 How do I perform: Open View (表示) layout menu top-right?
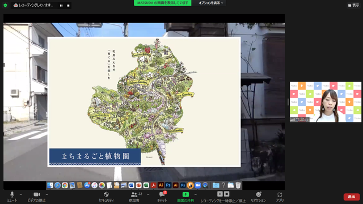(353, 5)
